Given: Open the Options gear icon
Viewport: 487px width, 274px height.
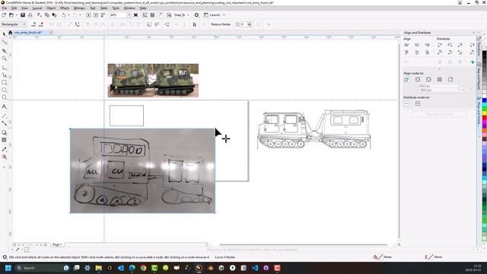Looking at the screenshot, I should pyautogui.click(x=196, y=15).
